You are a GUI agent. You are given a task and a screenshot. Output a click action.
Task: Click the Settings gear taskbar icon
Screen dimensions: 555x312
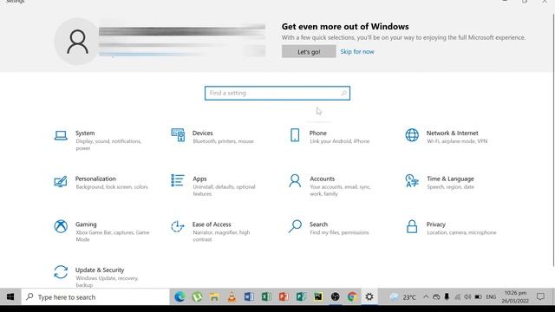(x=369, y=296)
